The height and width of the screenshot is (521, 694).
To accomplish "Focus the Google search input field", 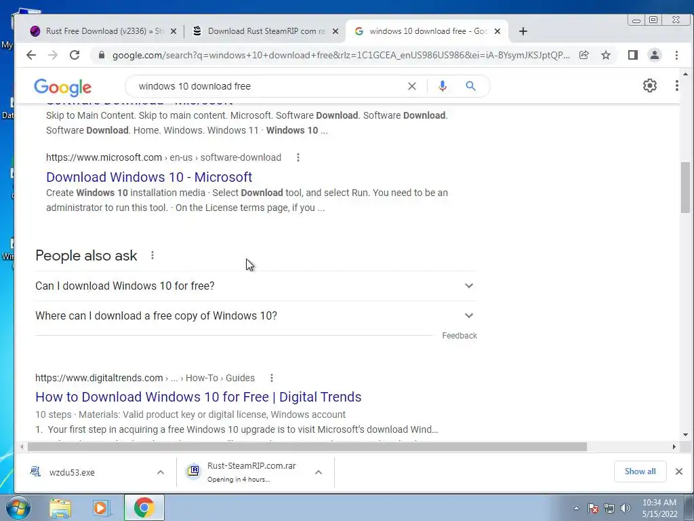I will coord(269,86).
